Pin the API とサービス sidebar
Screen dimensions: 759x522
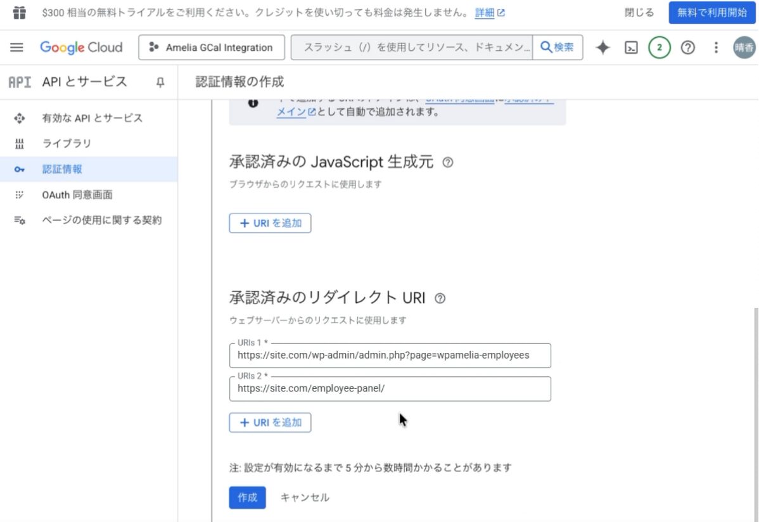[x=160, y=82]
